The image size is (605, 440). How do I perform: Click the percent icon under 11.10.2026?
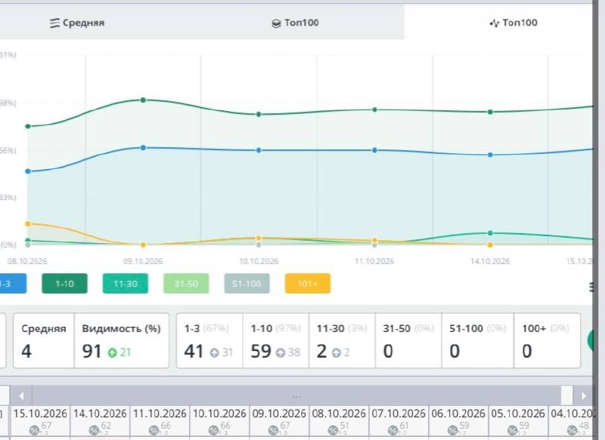tap(154, 430)
